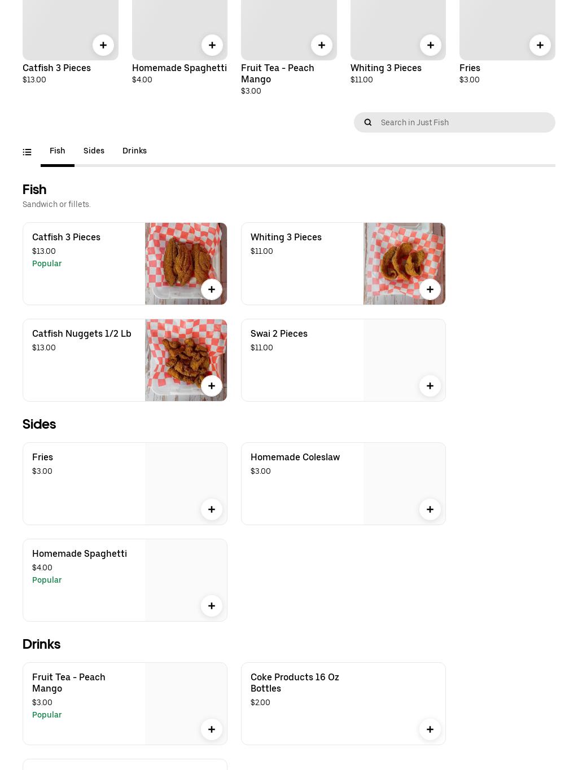Add Catfish Nuggets 1/2 Lb to cart
This screenshot has height=770, width=578.
(212, 386)
